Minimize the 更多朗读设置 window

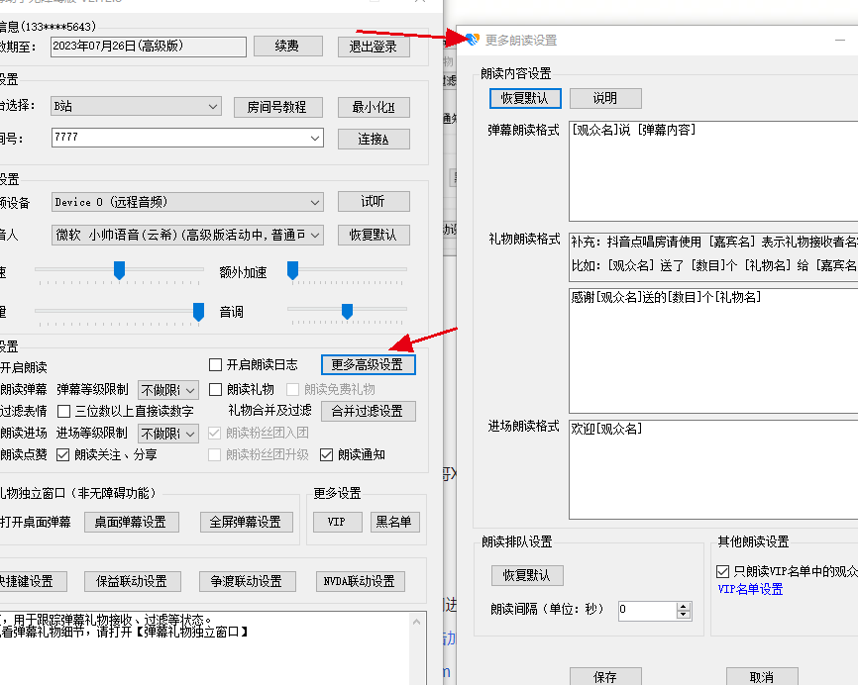pyautogui.click(x=840, y=40)
